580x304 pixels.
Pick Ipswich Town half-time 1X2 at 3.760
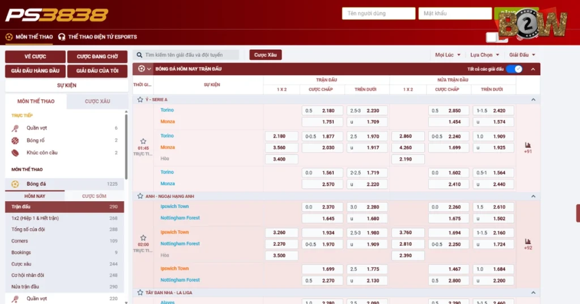pyautogui.click(x=408, y=233)
